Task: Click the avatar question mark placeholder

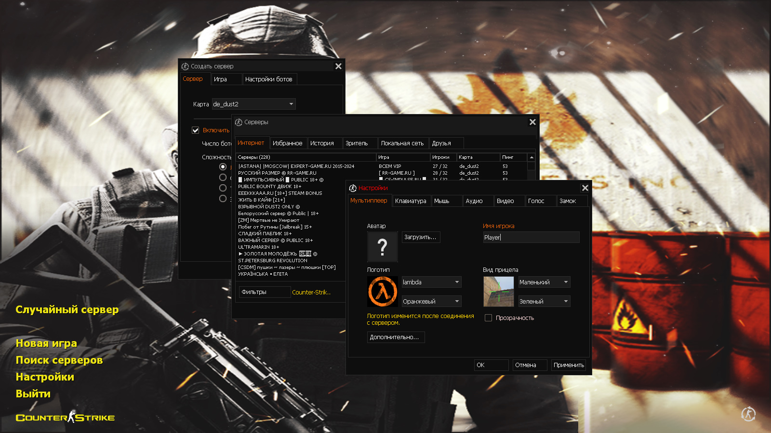Action: pos(382,247)
